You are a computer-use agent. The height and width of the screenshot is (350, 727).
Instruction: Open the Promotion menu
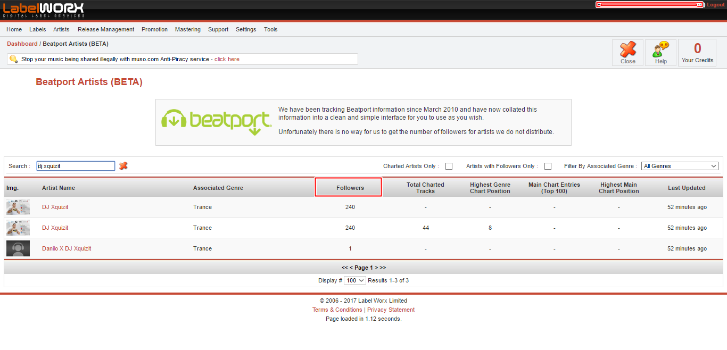pos(155,29)
